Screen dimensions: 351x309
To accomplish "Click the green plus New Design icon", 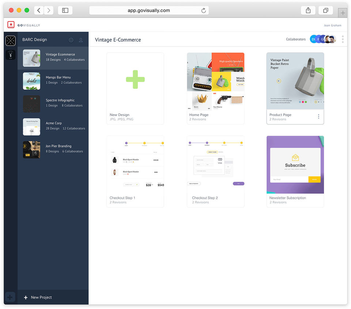I will click(135, 79).
